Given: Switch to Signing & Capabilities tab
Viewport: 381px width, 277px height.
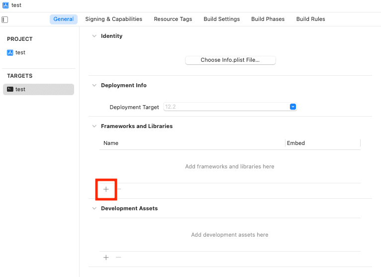Looking at the screenshot, I should [x=113, y=19].
